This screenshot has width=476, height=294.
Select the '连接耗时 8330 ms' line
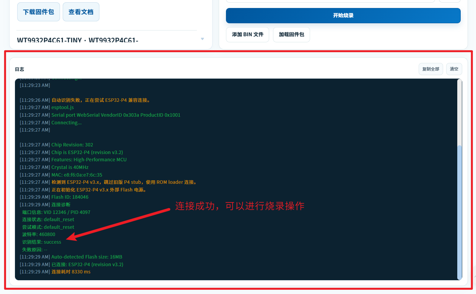tap(55, 272)
